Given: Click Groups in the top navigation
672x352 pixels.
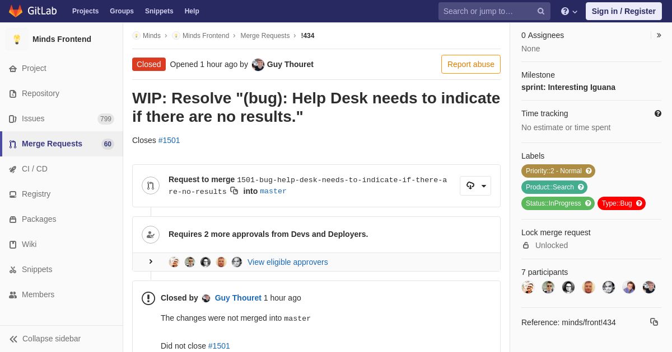Looking at the screenshot, I should pyautogui.click(x=122, y=11).
